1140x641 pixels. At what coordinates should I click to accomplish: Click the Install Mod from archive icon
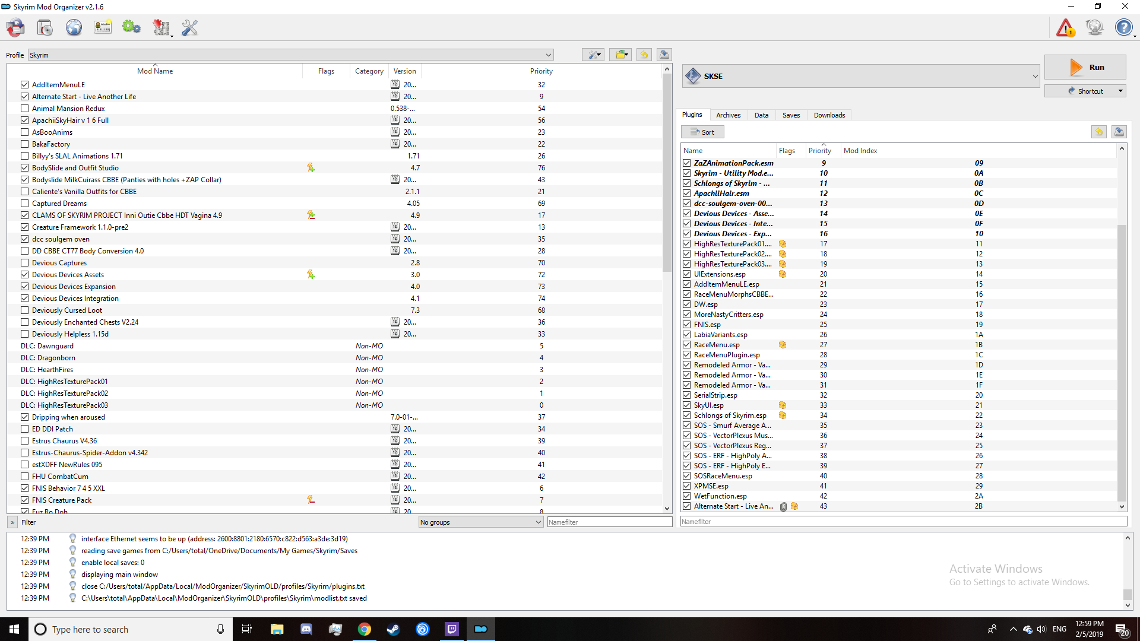(x=45, y=27)
